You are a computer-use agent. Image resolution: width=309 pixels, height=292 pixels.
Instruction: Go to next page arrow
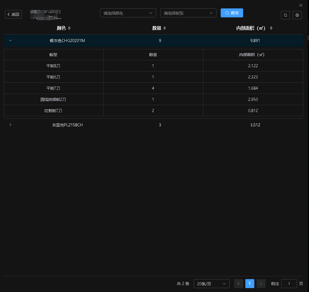[261, 284]
